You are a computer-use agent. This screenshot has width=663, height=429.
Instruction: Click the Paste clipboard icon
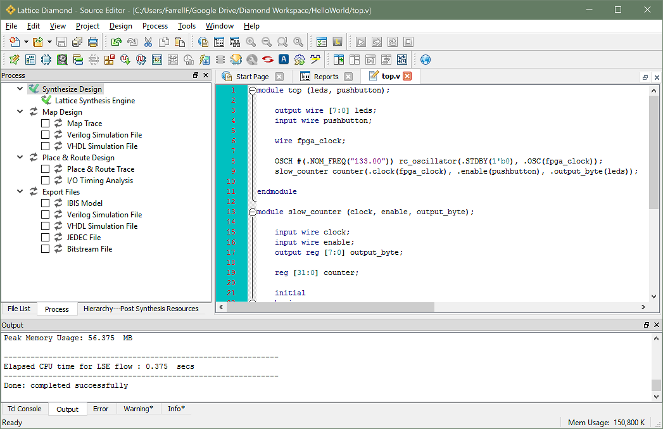180,42
